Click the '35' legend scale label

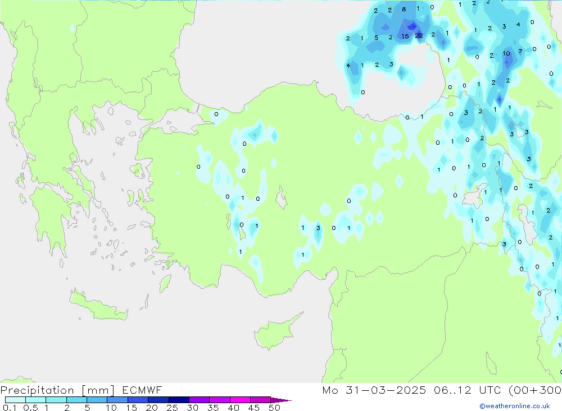(x=213, y=408)
